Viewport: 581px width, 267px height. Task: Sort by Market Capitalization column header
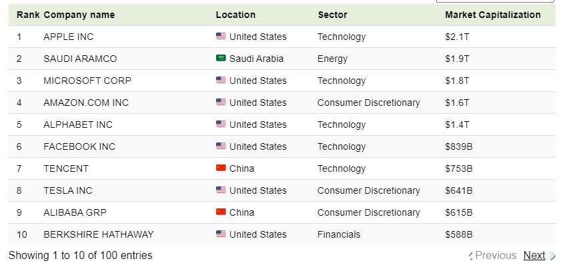(x=492, y=15)
